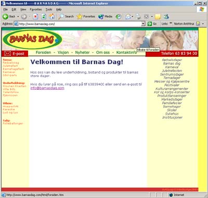Image resolution: width=208 pixels, height=198 pixels.
Task: Click the E-post text link
Action: point(18,54)
